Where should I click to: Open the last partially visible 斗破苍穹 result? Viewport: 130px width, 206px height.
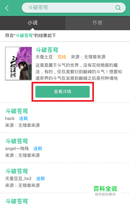pos(17,201)
